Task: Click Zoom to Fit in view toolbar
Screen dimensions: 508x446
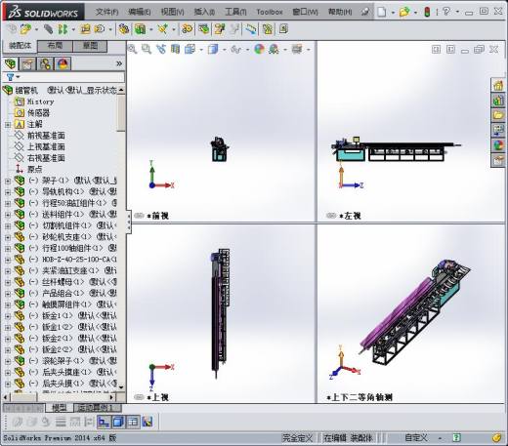Action: pyautogui.click(x=132, y=49)
